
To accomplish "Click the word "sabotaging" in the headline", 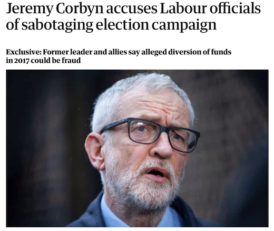I will click(57, 25).
